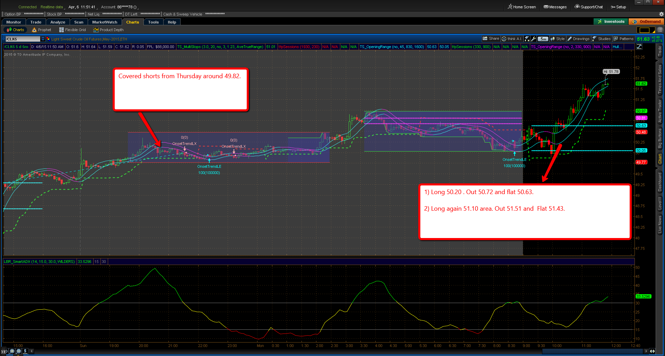The height and width of the screenshot is (356, 665).
Task: Open the Times And Sales side tab
Action: [659, 79]
